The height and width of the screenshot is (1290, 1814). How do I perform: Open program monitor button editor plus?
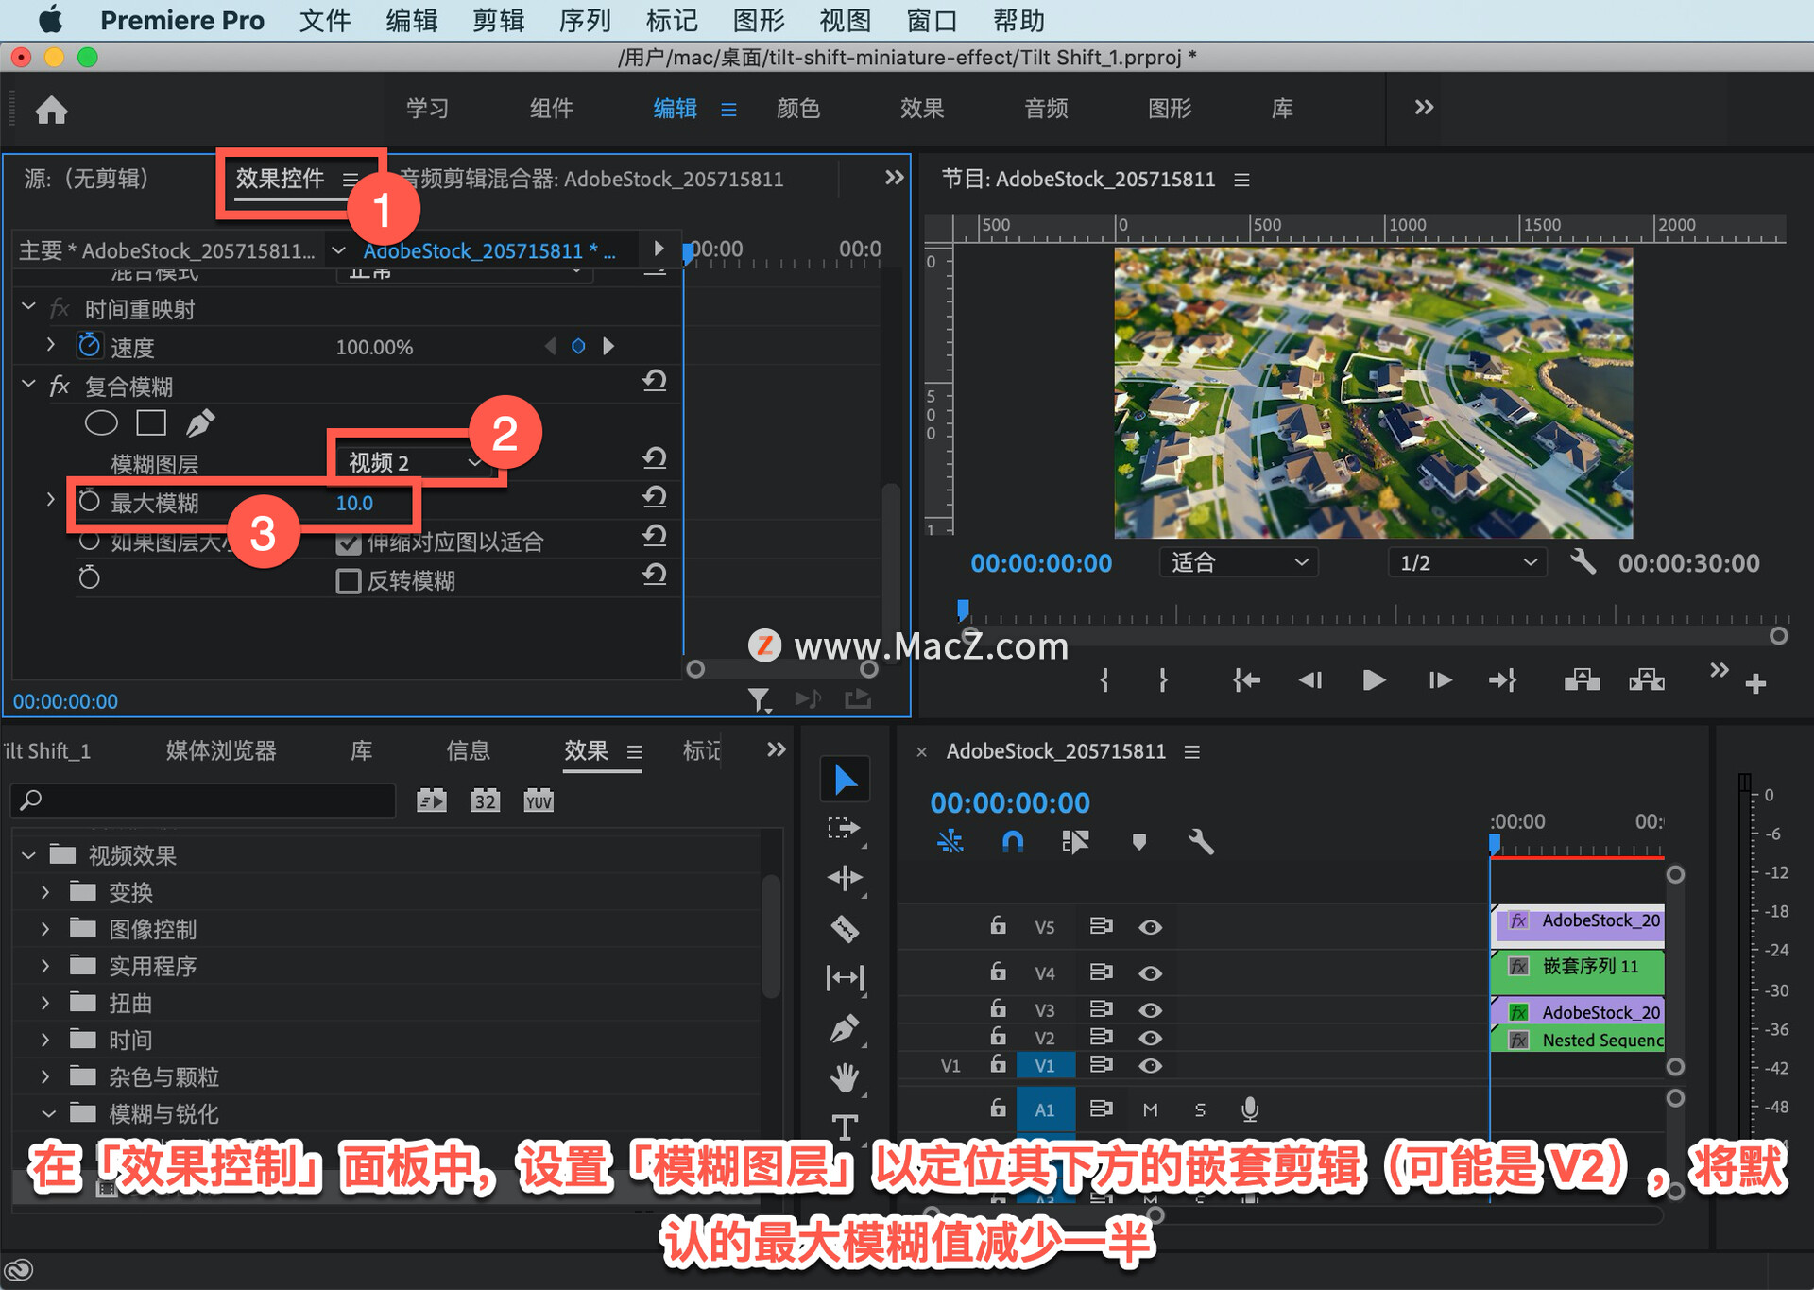[x=1755, y=683]
